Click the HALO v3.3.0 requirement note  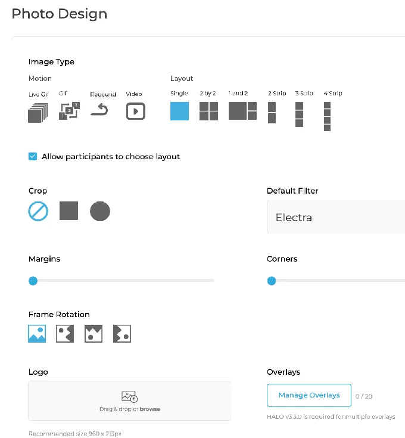click(x=331, y=417)
